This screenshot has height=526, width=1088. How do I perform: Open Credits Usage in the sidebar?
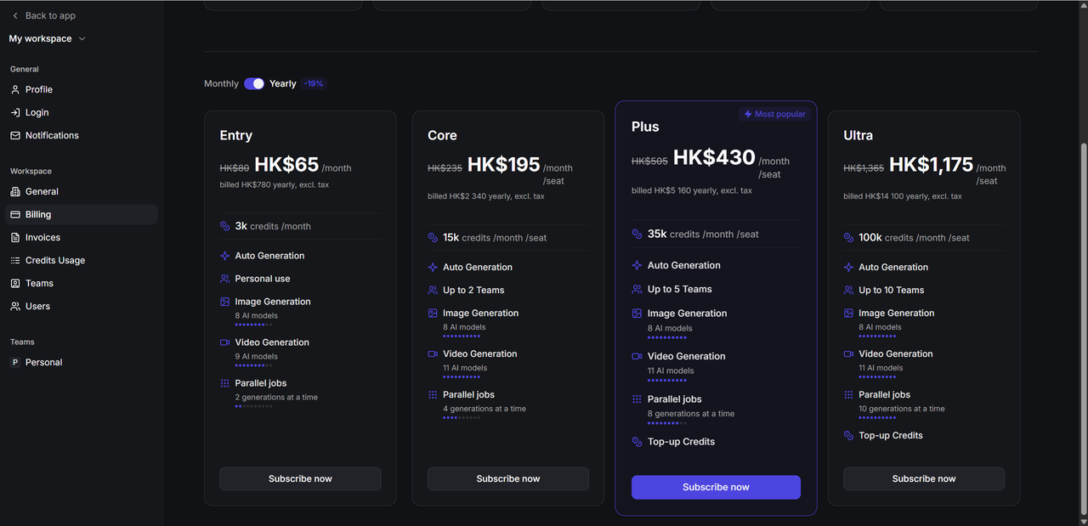[55, 260]
